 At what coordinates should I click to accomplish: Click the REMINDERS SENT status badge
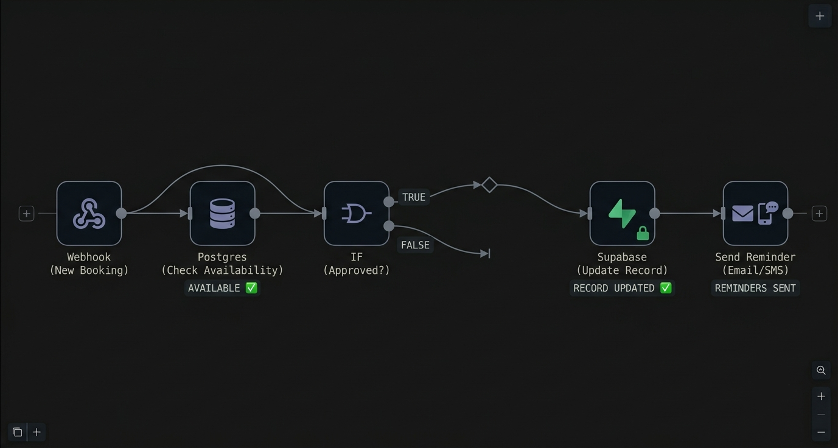coord(755,288)
